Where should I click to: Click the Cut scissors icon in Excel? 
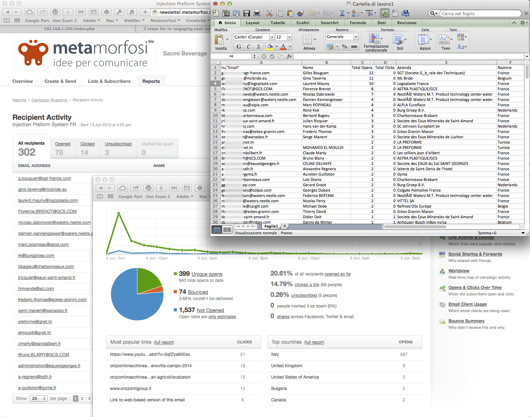point(269,14)
